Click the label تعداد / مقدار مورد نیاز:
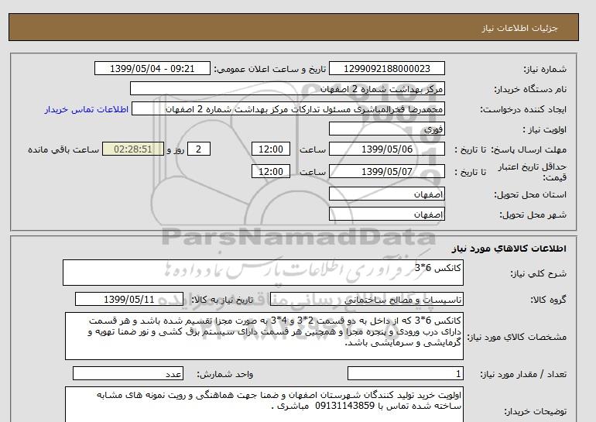The width and height of the screenshot is (596, 422). [x=523, y=375]
